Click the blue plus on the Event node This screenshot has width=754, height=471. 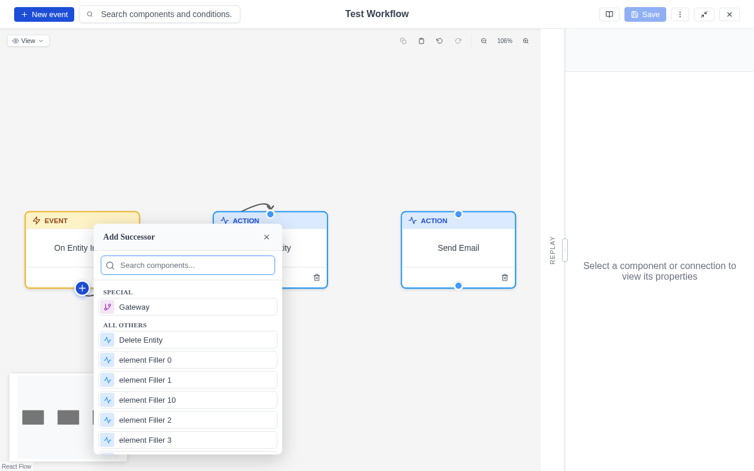click(x=82, y=288)
